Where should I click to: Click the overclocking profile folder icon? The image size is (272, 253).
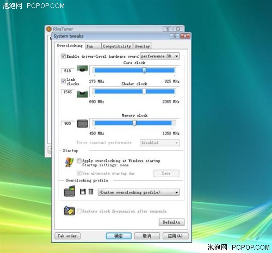coord(70,191)
